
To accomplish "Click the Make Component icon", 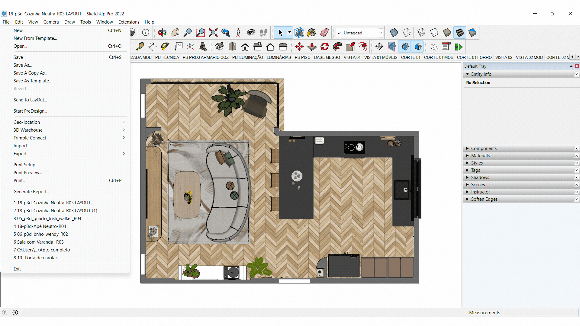I will point(299,33).
